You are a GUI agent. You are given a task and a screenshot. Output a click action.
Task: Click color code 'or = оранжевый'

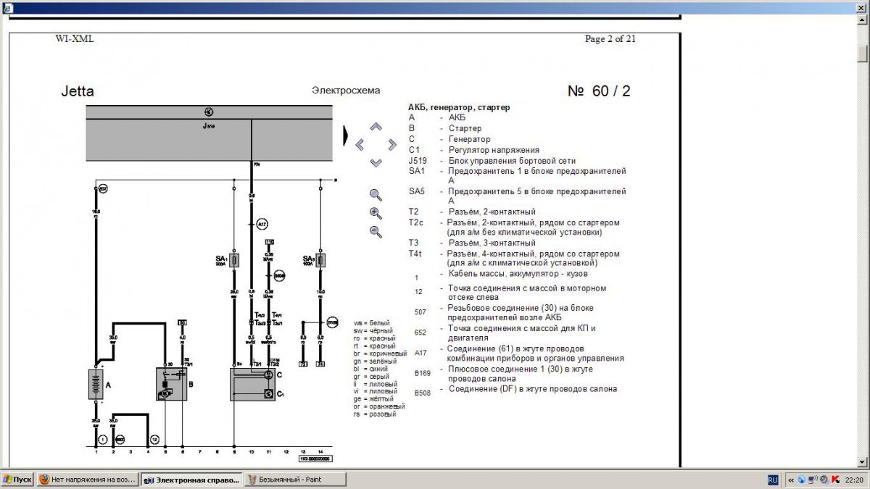click(379, 407)
